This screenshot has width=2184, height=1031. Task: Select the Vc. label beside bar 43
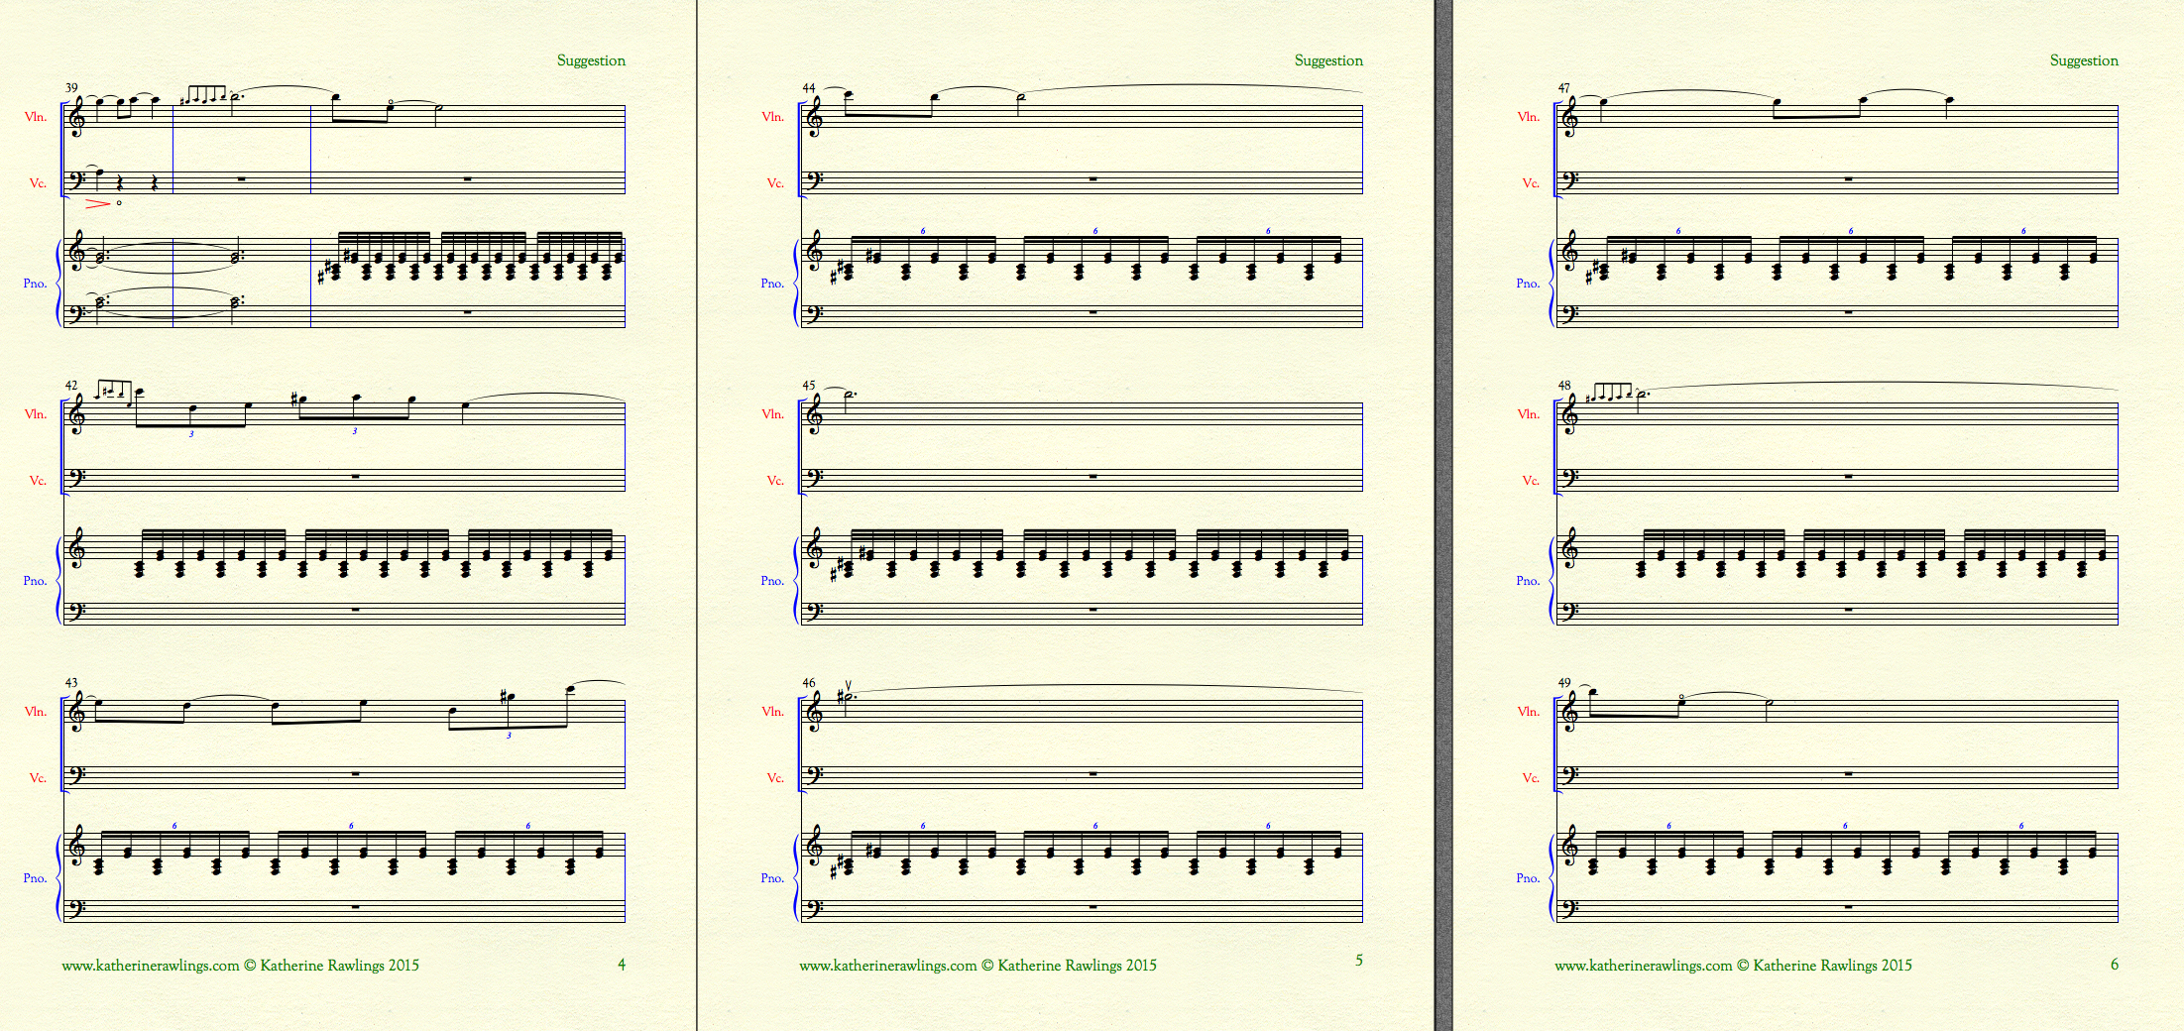[x=38, y=778]
